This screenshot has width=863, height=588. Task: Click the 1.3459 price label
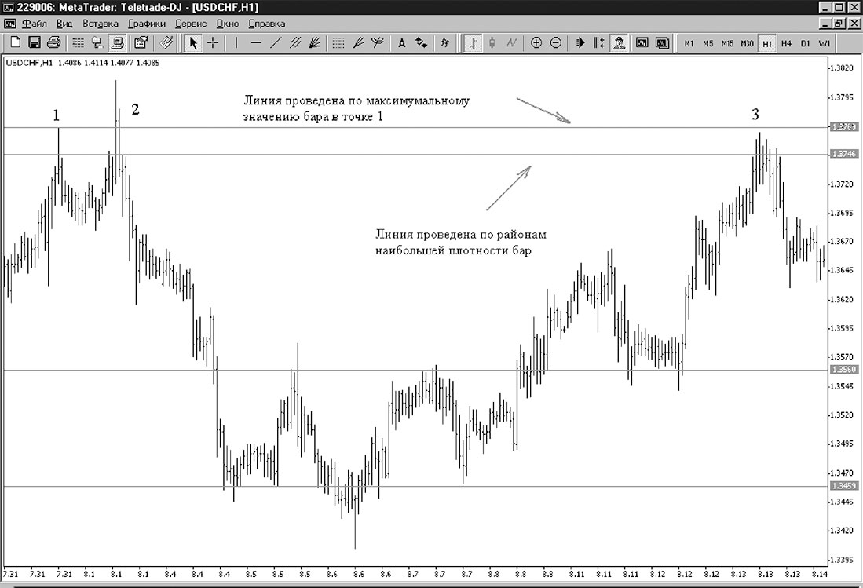(x=843, y=486)
